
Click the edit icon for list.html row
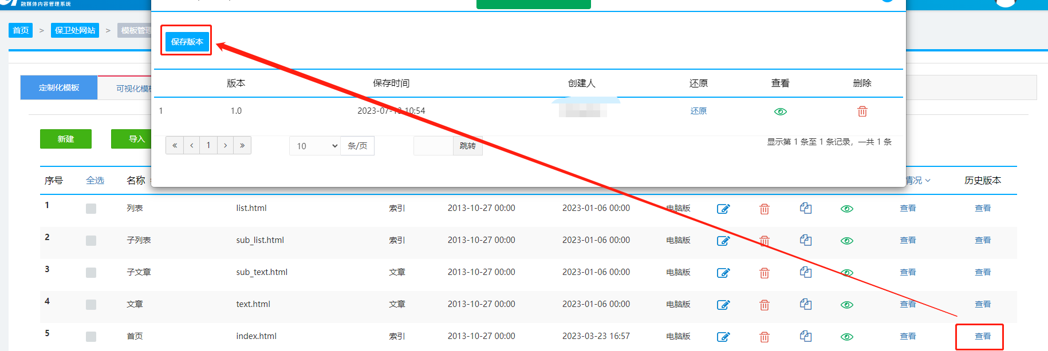click(723, 209)
